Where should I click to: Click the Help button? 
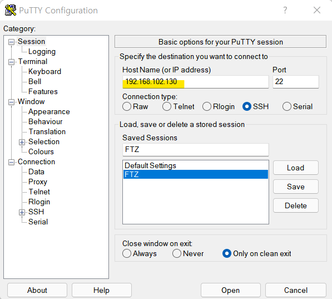pyautogui.click(x=102, y=290)
